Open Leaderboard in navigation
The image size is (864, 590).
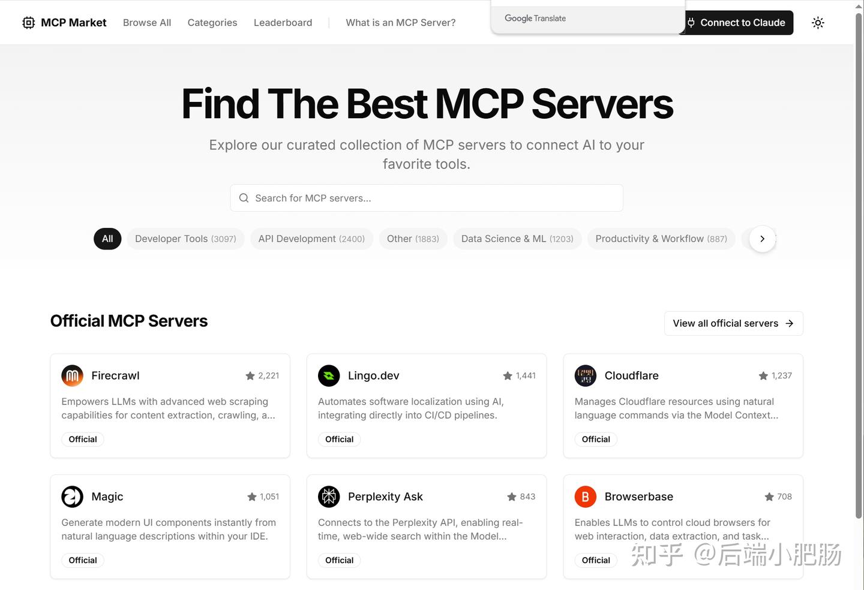(283, 23)
